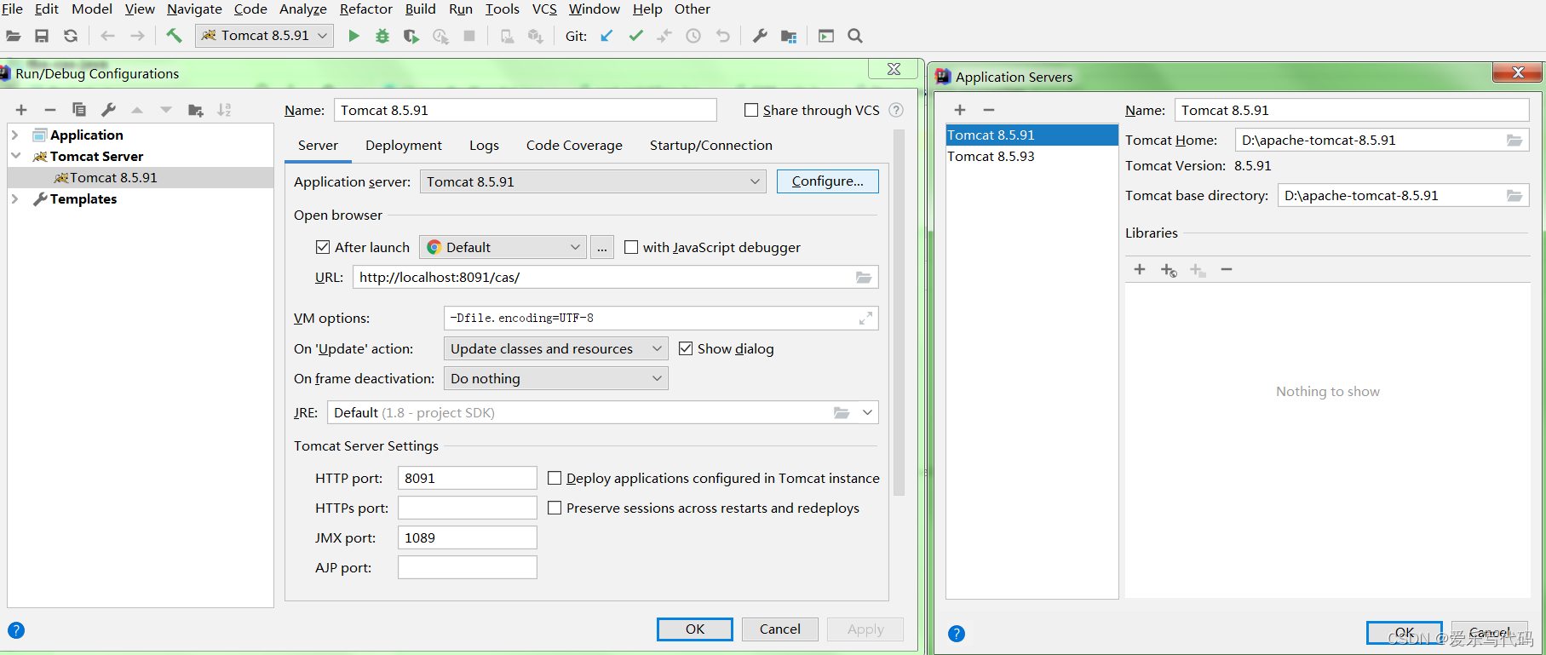The width and height of the screenshot is (1546, 655).
Task: Click the Git rollback undo arrow icon
Action: tap(722, 36)
